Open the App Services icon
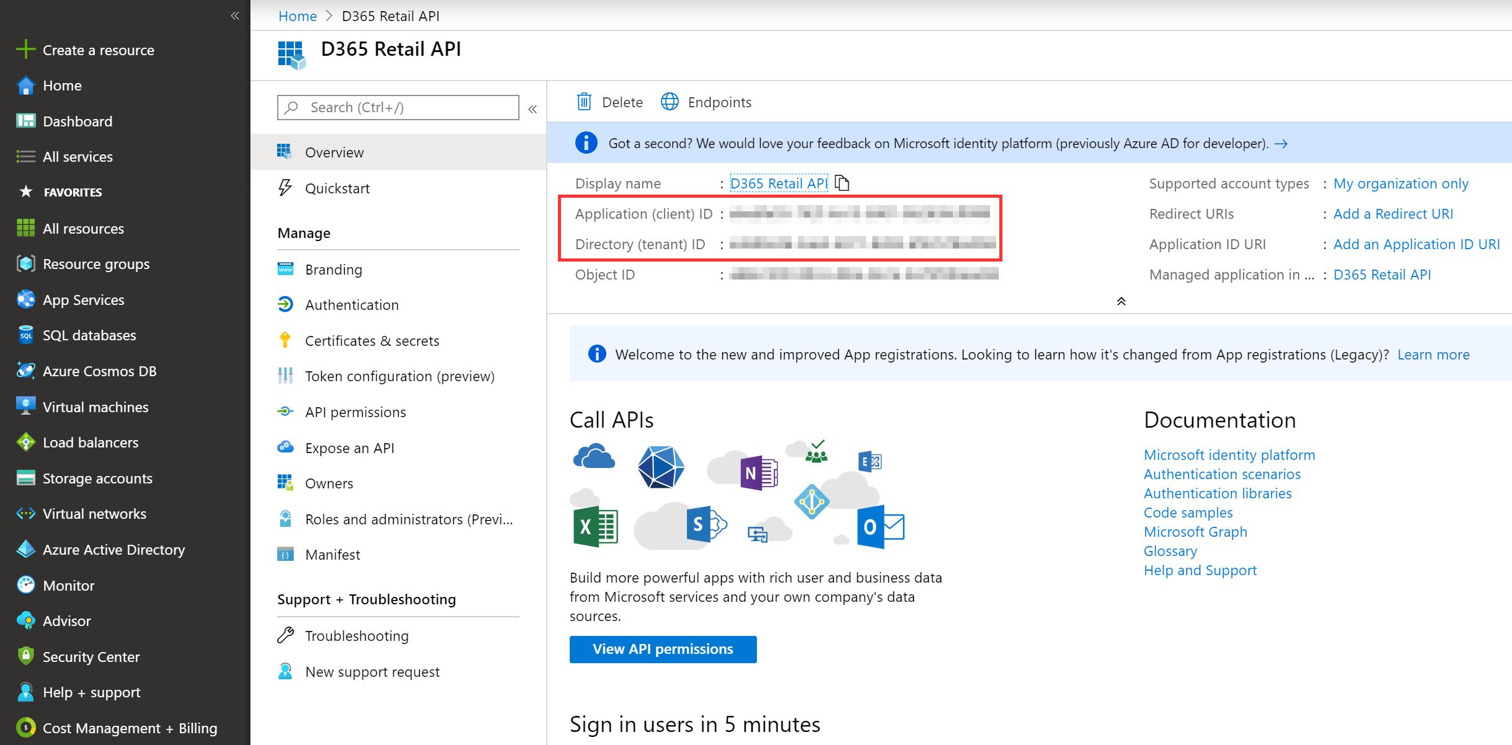 (x=25, y=299)
